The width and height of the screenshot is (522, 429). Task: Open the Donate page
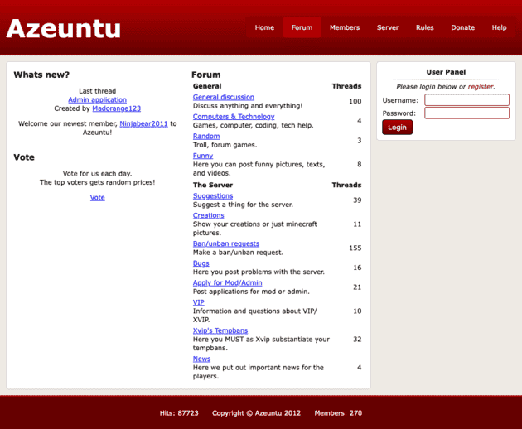coord(462,27)
